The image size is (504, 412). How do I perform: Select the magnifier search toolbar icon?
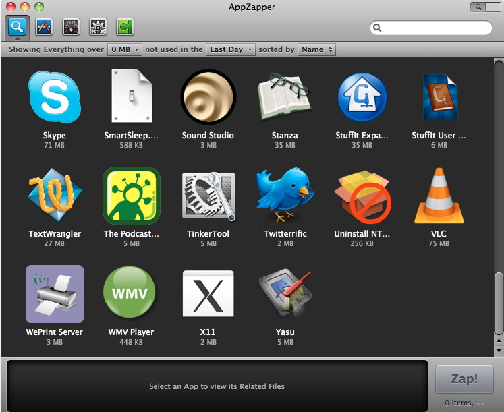tap(17, 27)
